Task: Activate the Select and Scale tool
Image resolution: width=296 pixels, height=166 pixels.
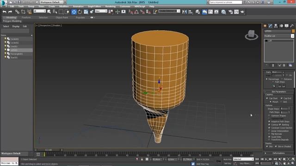Action: pyautogui.click(x=86, y=12)
